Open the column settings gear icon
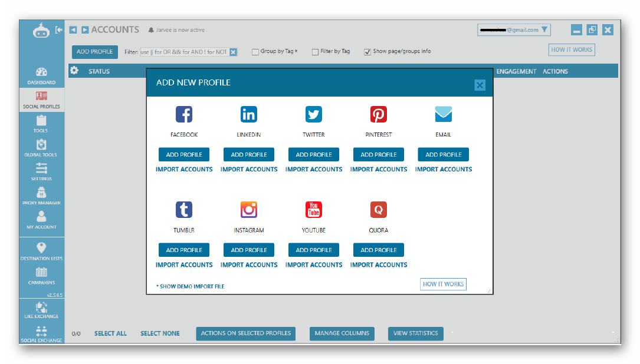The image size is (640, 364). tap(74, 70)
